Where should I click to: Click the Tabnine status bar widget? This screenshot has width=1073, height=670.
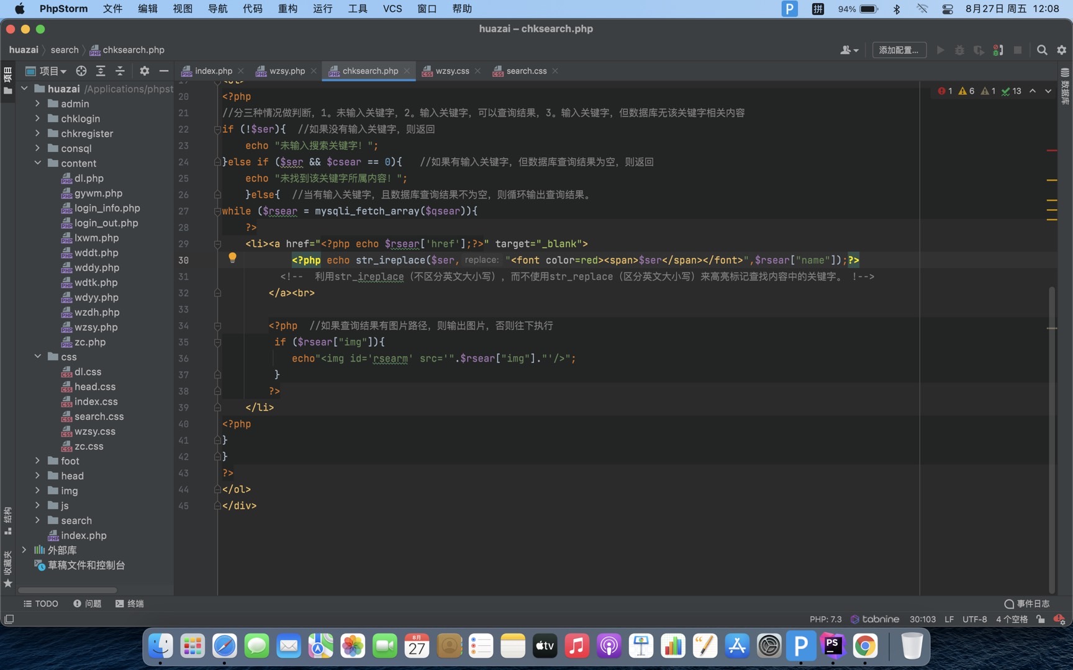point(875,619)
